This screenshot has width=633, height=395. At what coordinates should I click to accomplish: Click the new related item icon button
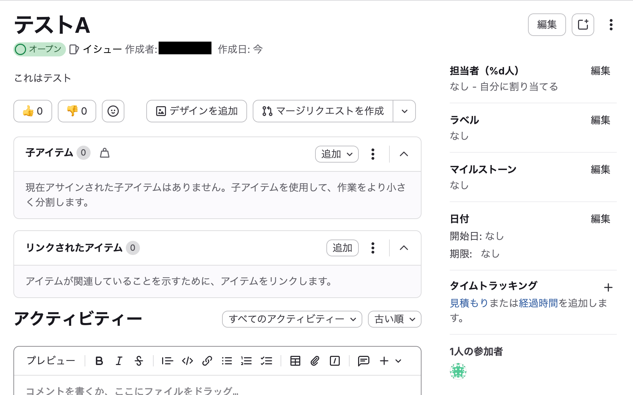pyautogui.click(x=583, y=25)
